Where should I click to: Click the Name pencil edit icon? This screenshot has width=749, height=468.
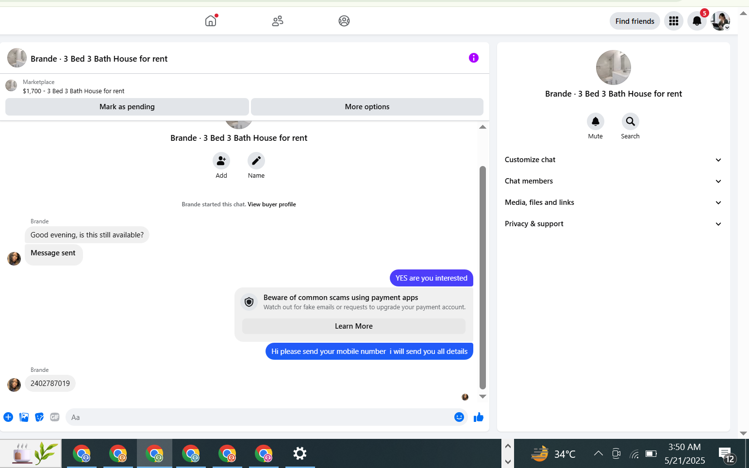256,161
